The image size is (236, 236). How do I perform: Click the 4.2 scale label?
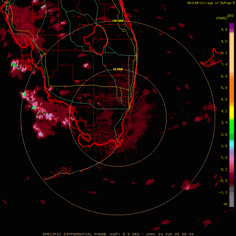tap(224, 111)
